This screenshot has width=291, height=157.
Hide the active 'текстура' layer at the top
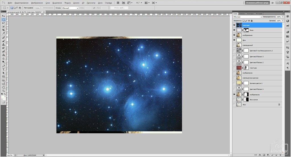(234, 25)
